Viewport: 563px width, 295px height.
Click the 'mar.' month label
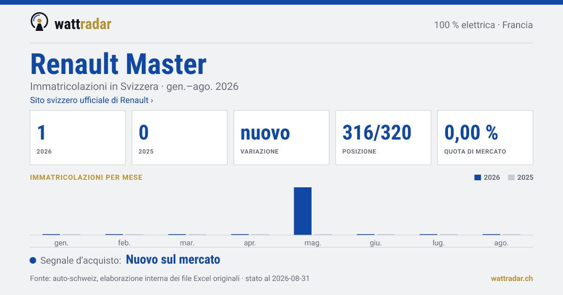187,243
